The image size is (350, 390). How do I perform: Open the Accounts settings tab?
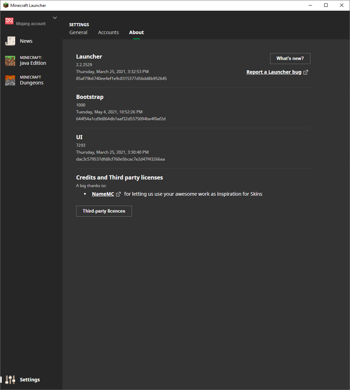click(x=109, y=32)
